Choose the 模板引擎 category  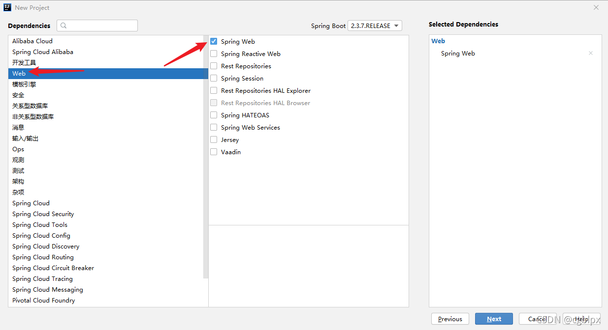click(x=106, y=84)
